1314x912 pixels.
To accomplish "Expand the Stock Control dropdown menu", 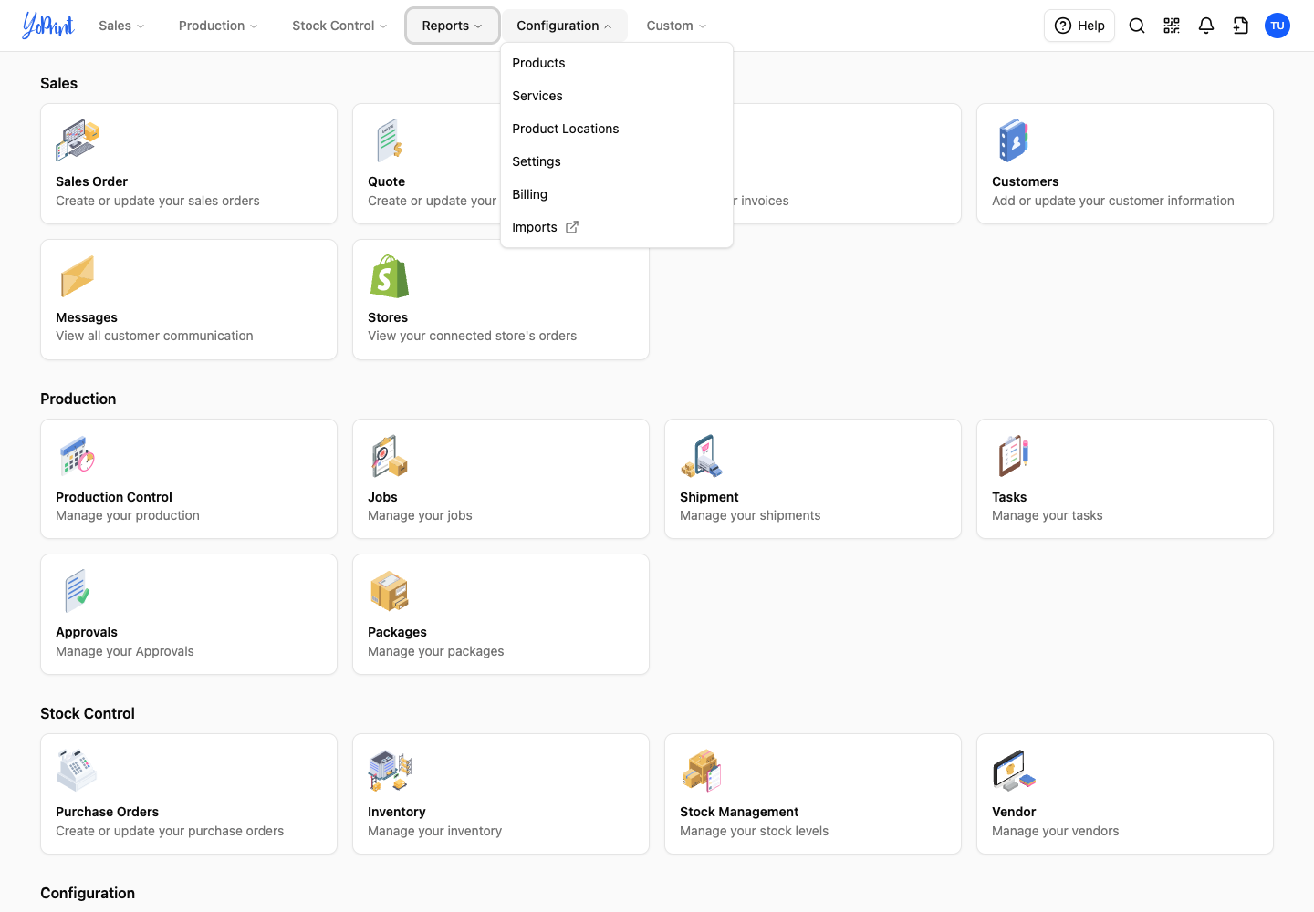I will click(339, 26).
